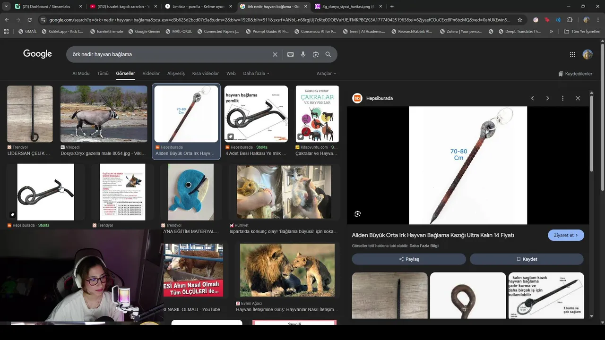Open the hayvan bağlama yemlik image
Viewport: 605px width, 340px height.
[256, 114]
